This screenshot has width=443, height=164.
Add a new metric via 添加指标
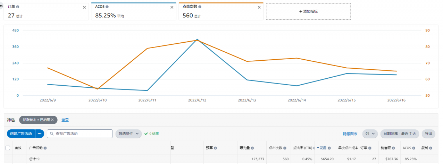308,11
